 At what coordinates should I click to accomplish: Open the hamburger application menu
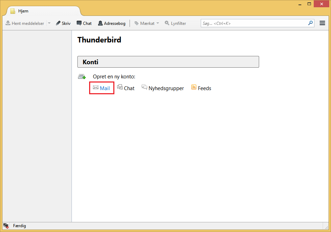coord(322,23)
